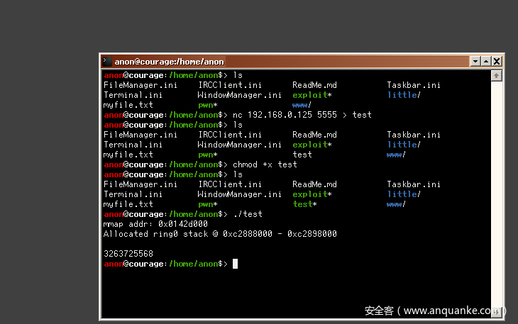
Task: Minimize the terminal window with the down-arrow button
Action: (x=475, y=62)
